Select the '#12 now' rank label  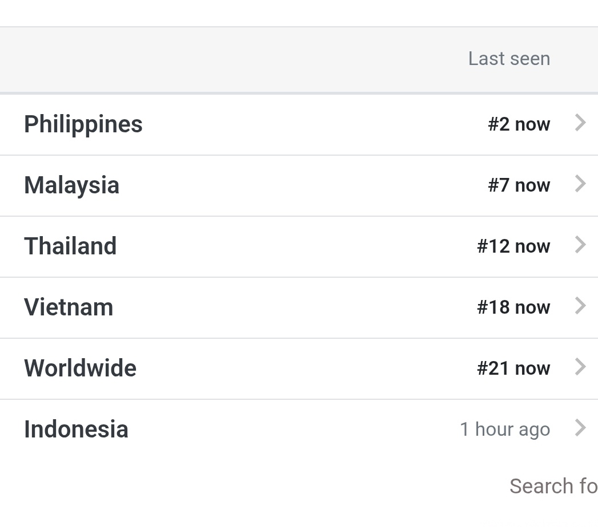[x=513, y=246]
